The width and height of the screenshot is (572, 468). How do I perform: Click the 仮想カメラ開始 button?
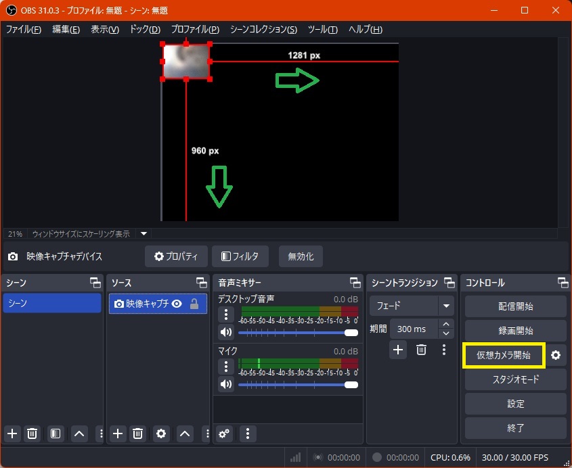[x=504, y=355]
